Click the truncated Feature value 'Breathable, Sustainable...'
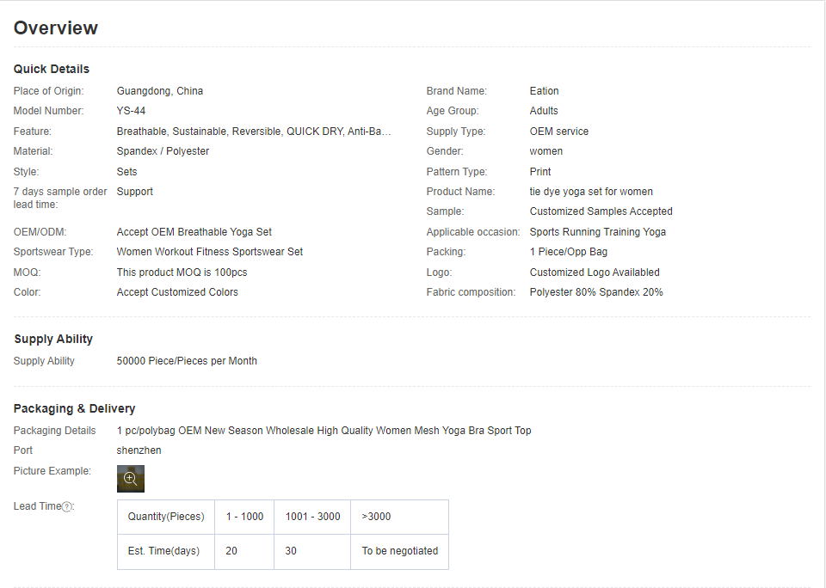826x588 pixels. point(254,131)
